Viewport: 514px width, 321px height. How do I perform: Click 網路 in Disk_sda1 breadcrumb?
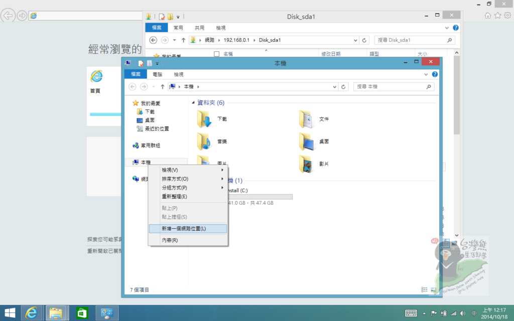tap(209, 40)
